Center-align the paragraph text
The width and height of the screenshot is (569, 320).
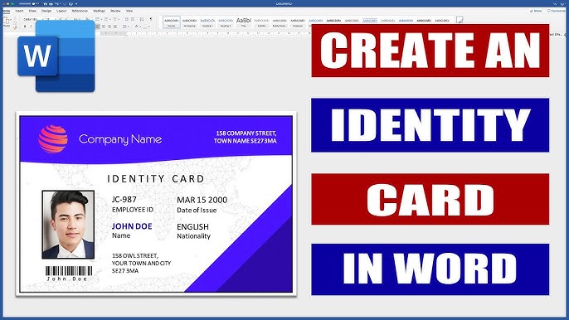click(x=104, y=27)
